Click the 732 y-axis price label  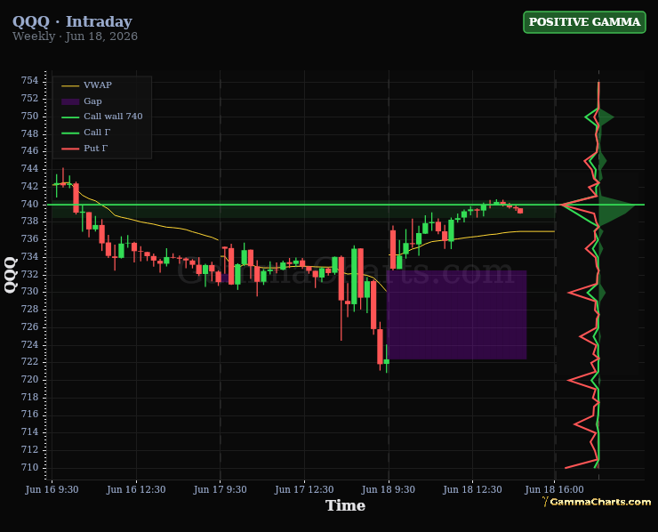(x=30, y=274)
